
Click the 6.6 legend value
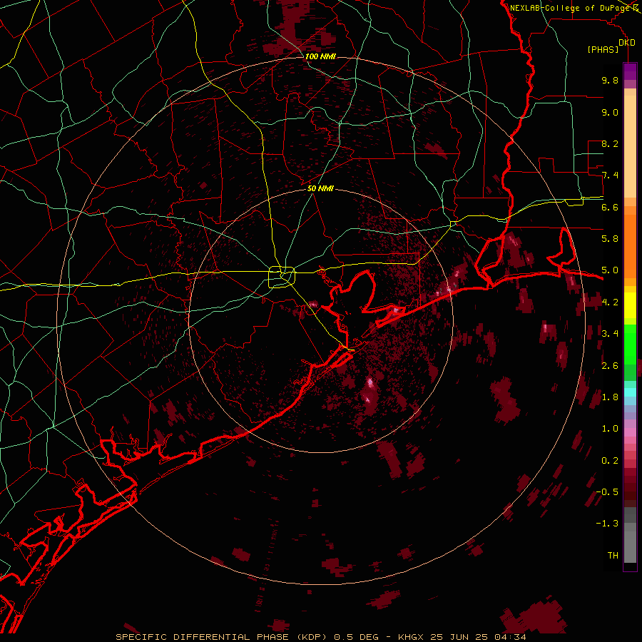(610, 208)
